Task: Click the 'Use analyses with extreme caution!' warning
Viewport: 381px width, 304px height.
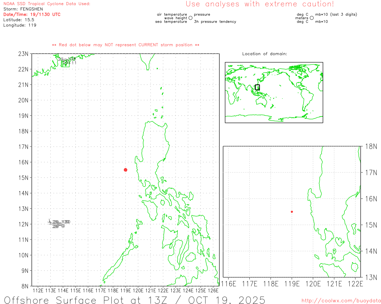Action: 260,4
